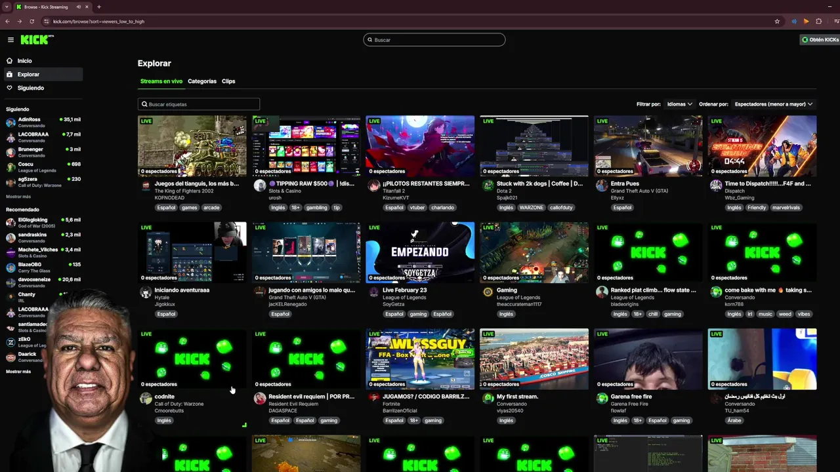Open Machete_Vilches recommended channel

43,252
